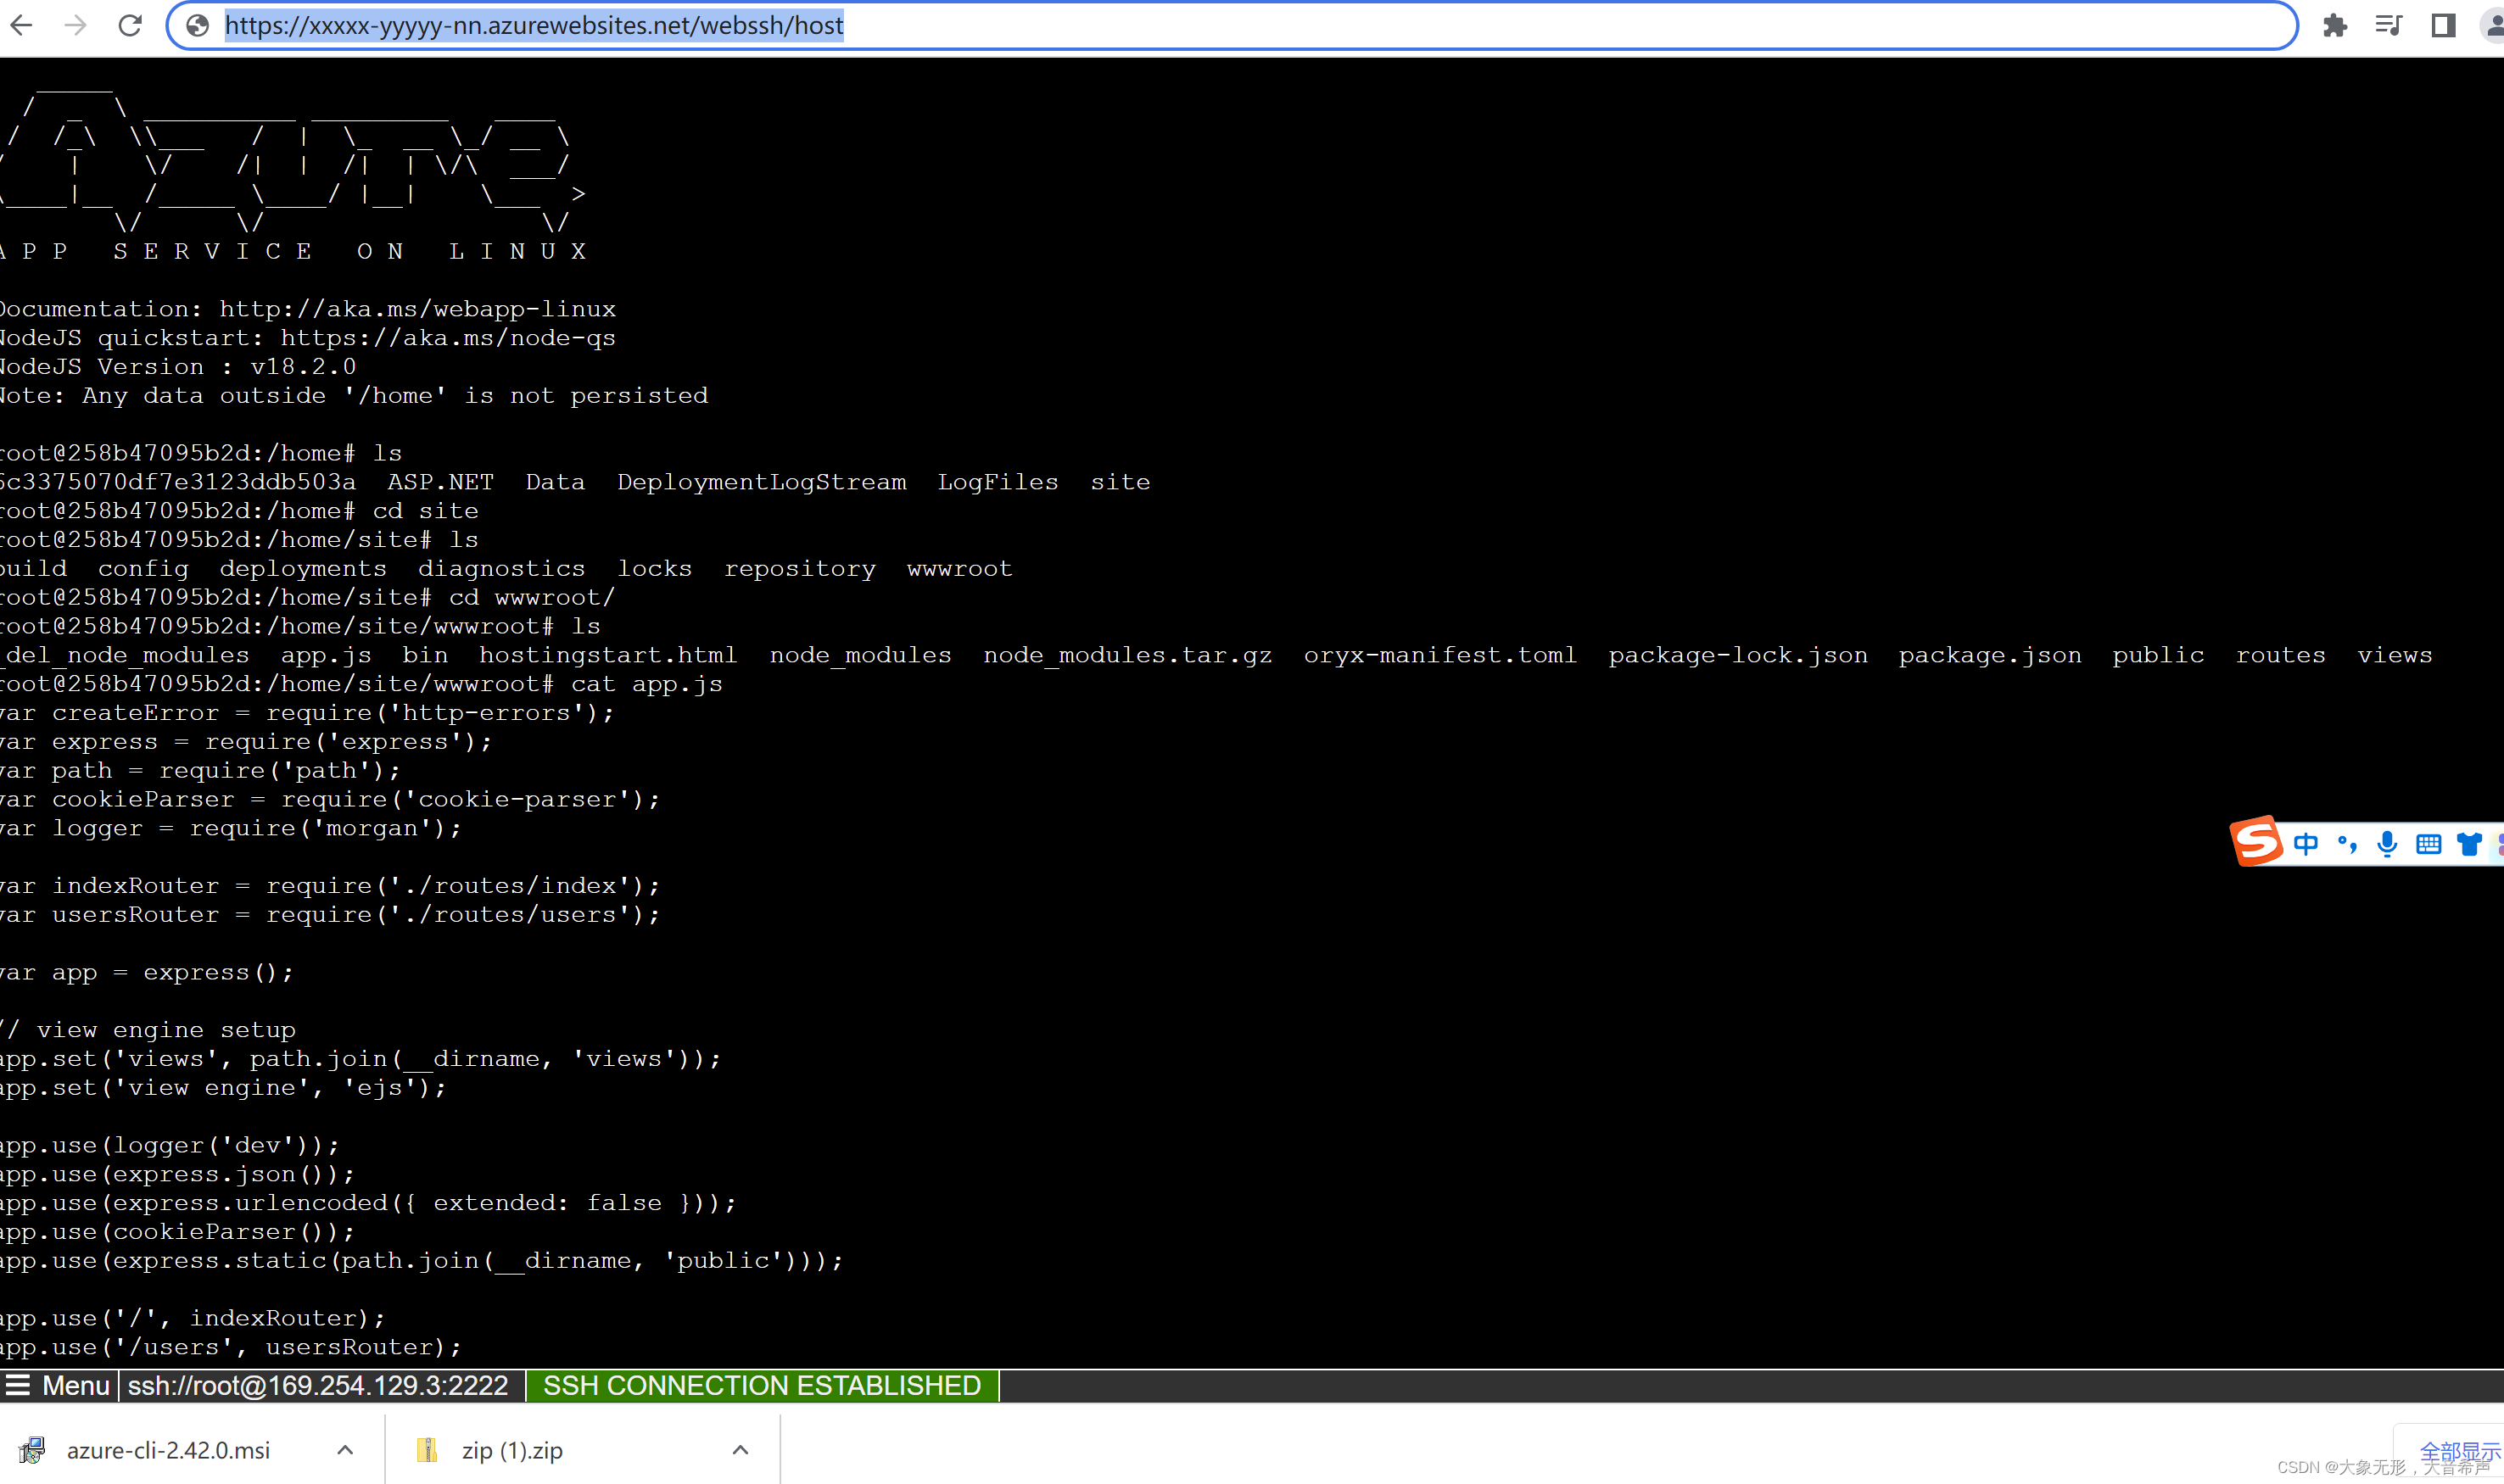Open the Sogou input method logo
The width and height of the screenshot is (2504, 1484).
pyautogui.click(x=2256, y=841)
